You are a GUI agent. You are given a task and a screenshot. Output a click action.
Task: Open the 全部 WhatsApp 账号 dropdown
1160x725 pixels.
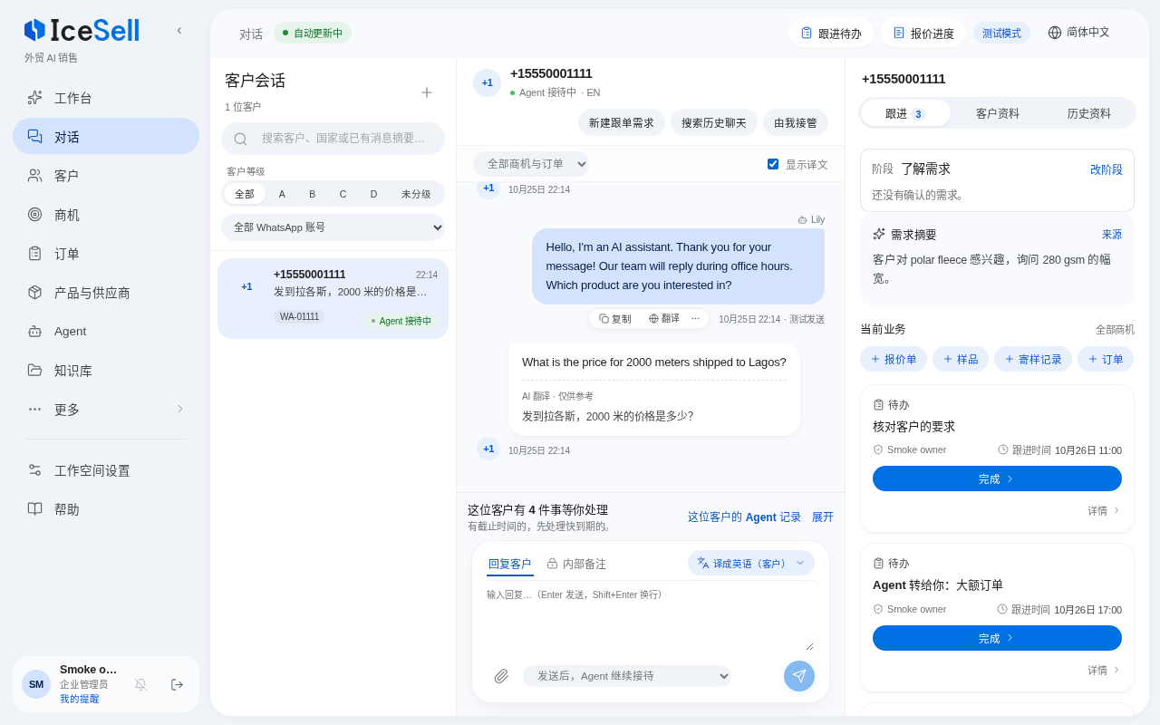pos(333,227)
